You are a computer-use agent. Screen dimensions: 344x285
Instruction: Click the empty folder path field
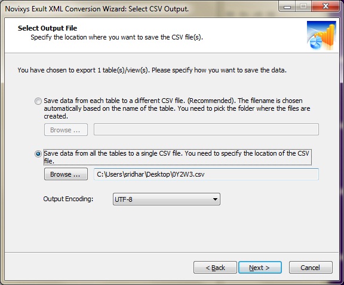[206, 129]
